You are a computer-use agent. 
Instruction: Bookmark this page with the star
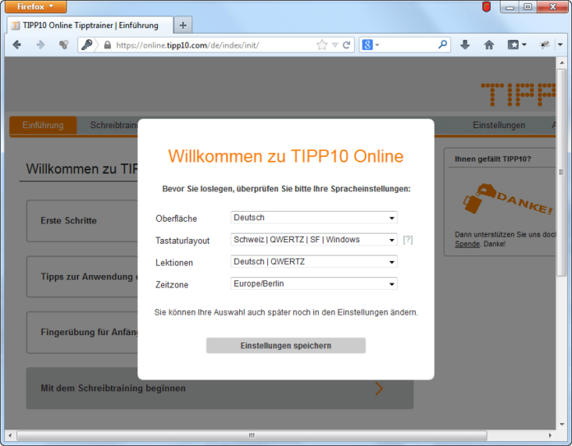click(x=322, y=45)
